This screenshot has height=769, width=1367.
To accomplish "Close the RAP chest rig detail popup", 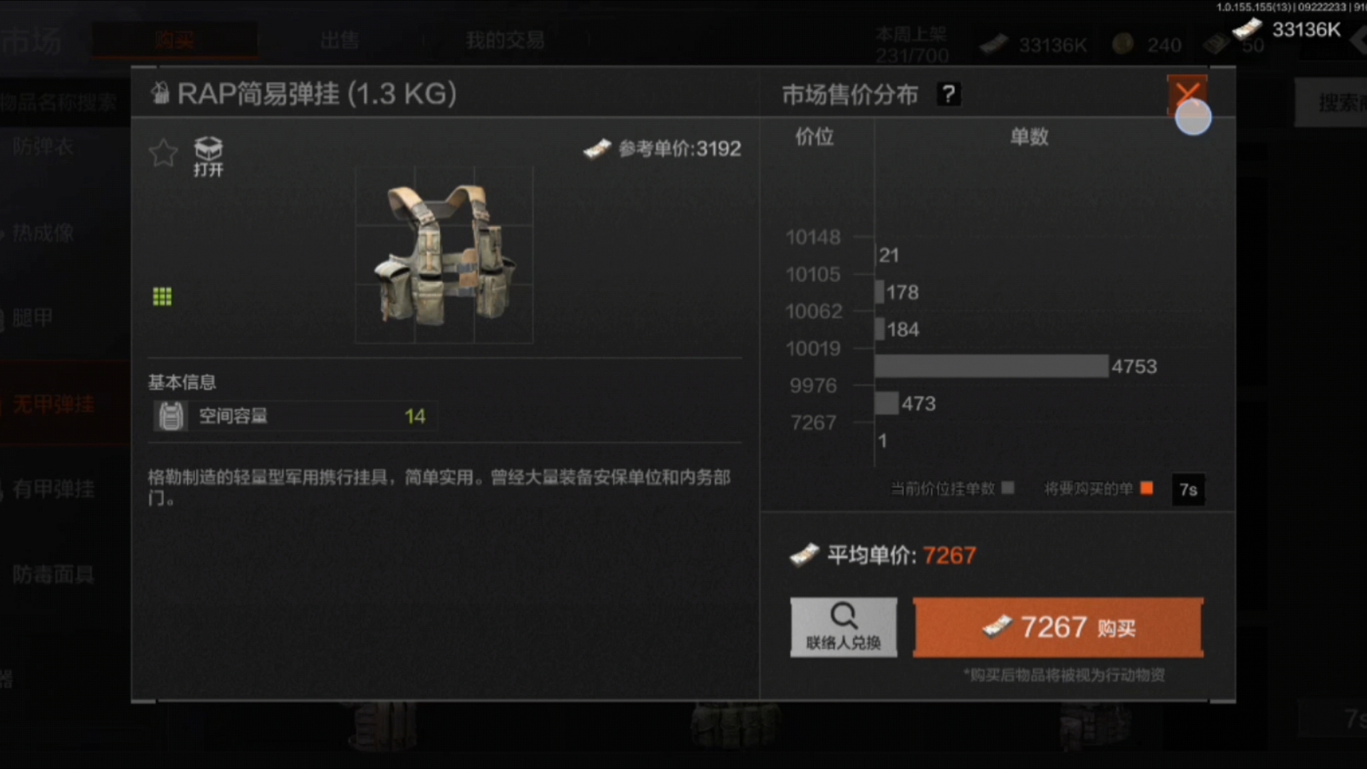I will tap(1187, 94).
